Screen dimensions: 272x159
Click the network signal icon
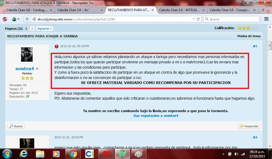tap(243, 154)
